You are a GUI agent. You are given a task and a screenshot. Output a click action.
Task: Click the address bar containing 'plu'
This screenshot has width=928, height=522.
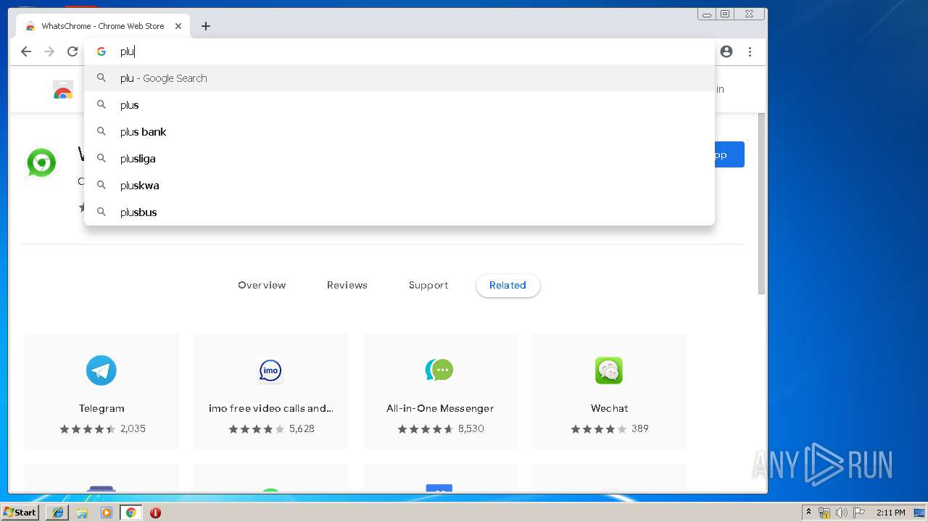point(399,51)
